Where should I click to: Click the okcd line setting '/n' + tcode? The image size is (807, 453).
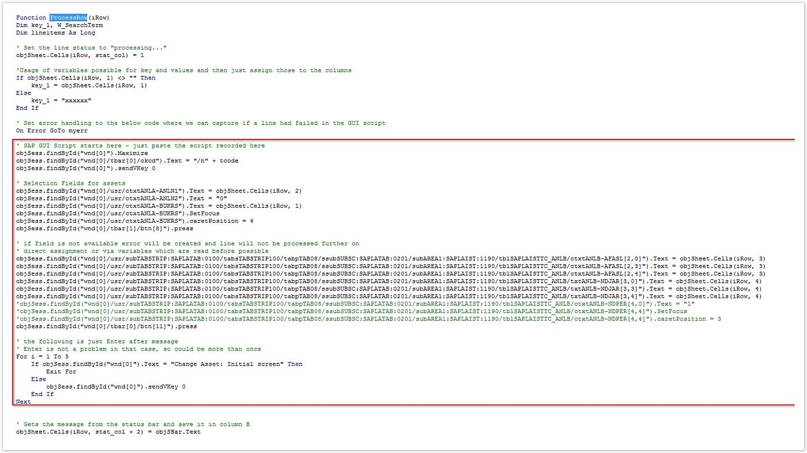[x=127, y=161]
